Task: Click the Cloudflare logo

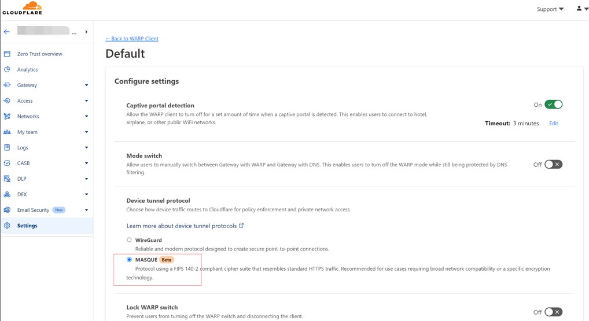Action: 22,9
